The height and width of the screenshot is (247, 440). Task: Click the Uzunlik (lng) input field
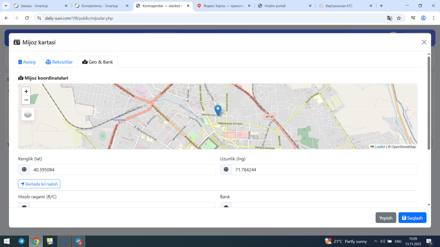coord(324,169)
